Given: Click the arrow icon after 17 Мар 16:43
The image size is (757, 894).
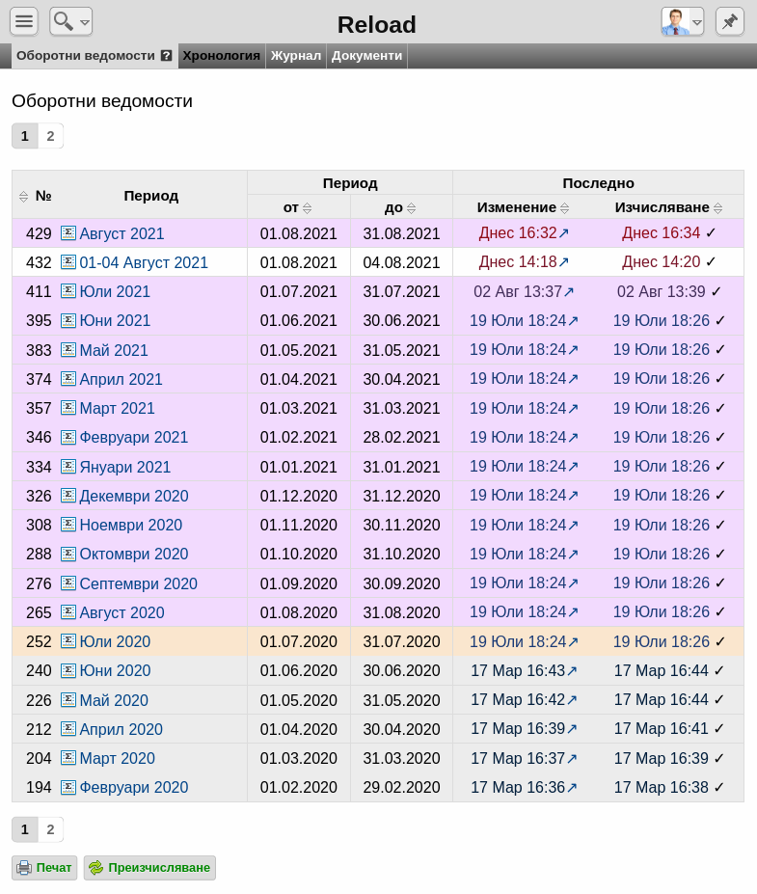Looking at the screenshot, I should coord(572,670).
